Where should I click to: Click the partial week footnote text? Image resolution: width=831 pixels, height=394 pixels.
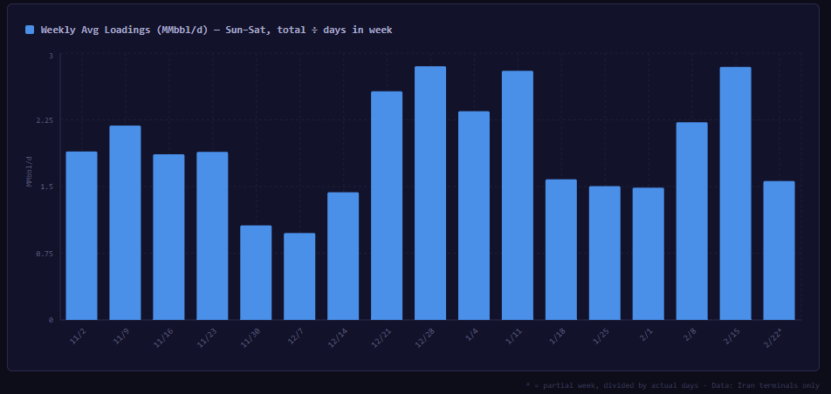pyautogui.click(x=672, y=384)
